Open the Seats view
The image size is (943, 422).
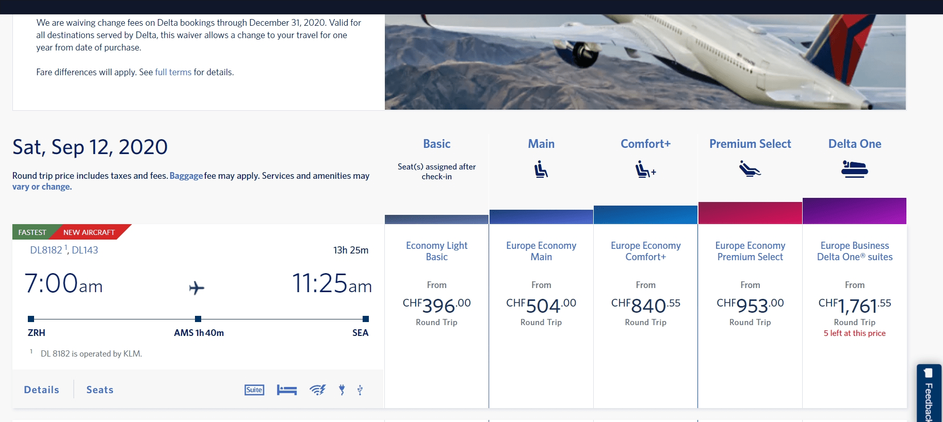[100, 390]
